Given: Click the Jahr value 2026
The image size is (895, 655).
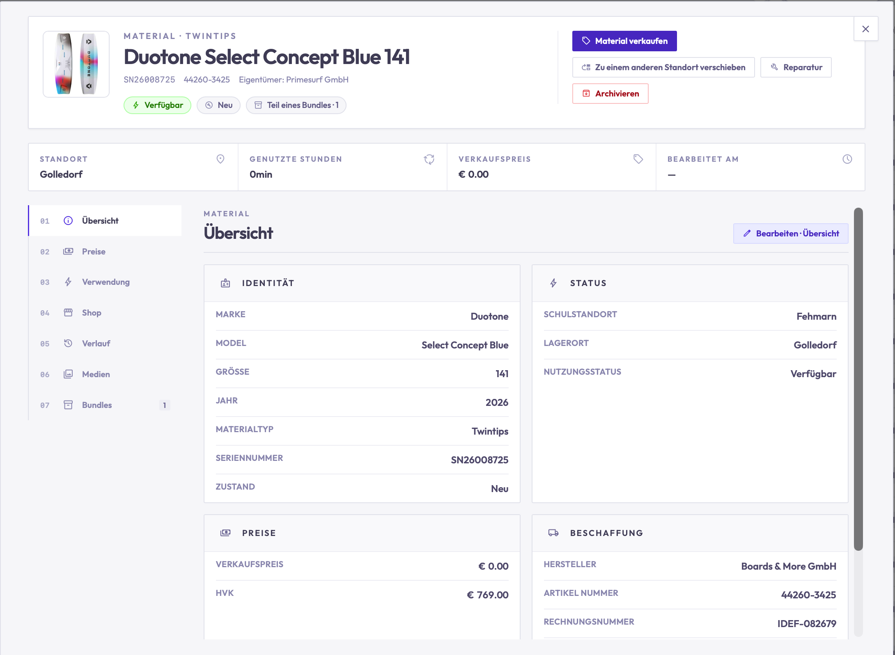Looking at the screenshot, I should pos(497,403).
